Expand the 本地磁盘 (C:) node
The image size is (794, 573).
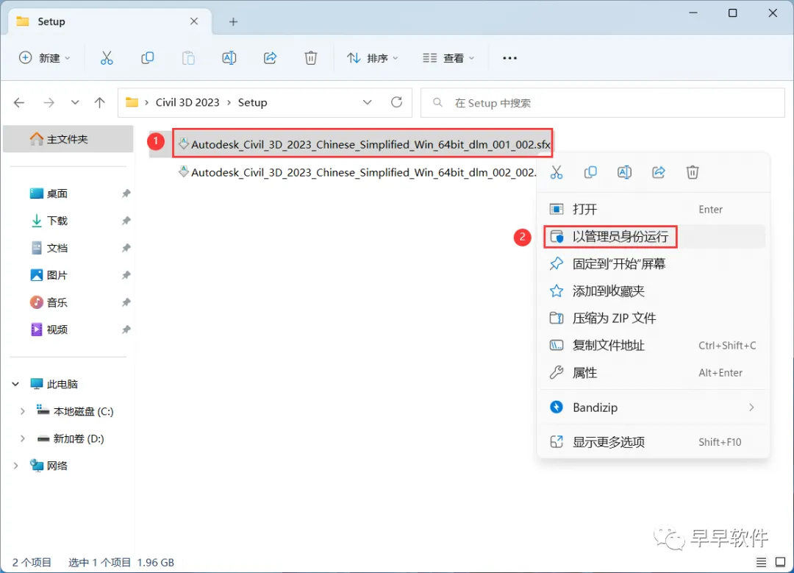(22, 411)
